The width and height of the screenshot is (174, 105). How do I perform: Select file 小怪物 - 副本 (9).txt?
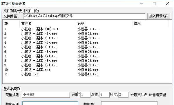click(39, 65)
